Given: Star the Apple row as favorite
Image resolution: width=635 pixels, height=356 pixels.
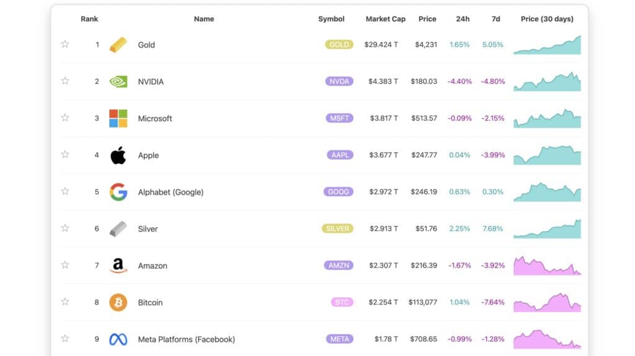Looking at the screenshot, I should click(64, 155).
